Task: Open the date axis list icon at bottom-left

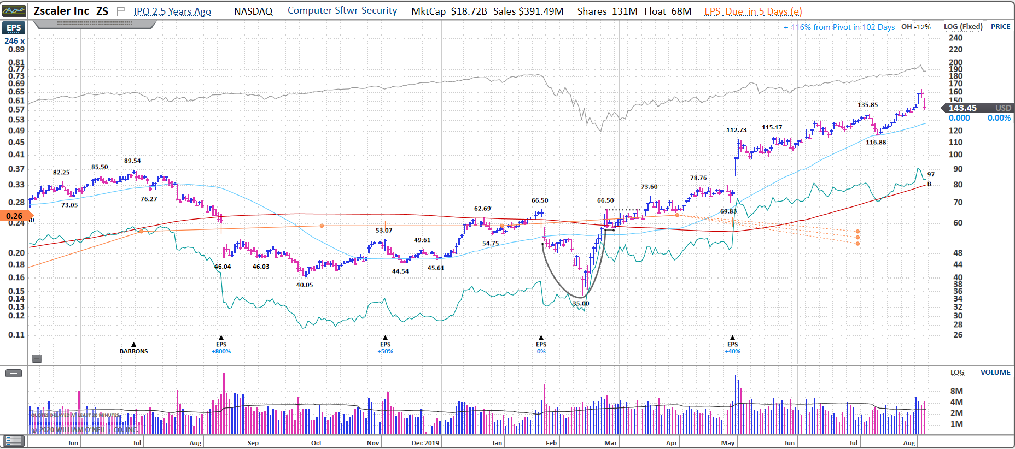Action: (x=14, y=441)
